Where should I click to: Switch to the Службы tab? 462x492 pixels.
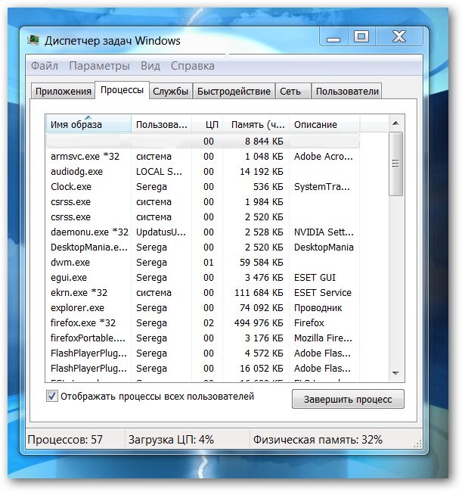[170, 92]
